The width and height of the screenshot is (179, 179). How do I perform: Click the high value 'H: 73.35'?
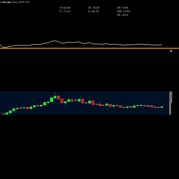coord(94,8)
